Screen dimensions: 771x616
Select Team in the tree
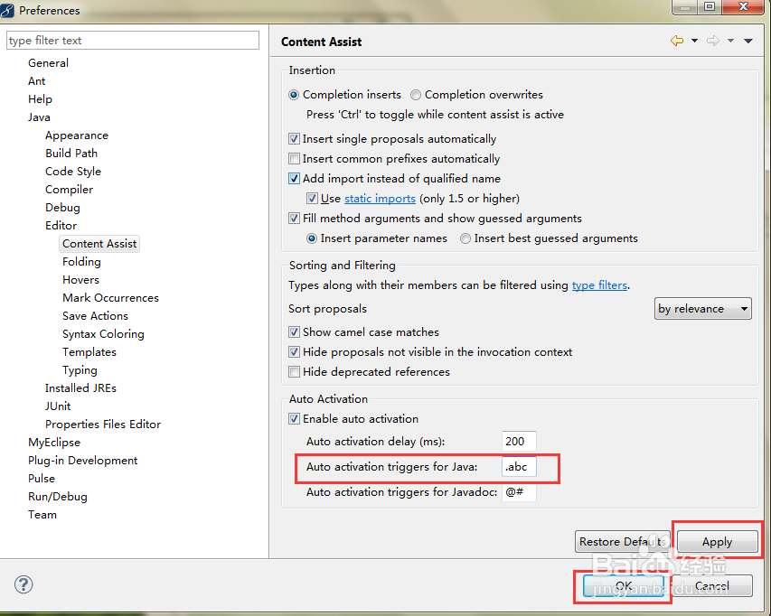pos(42,515)
